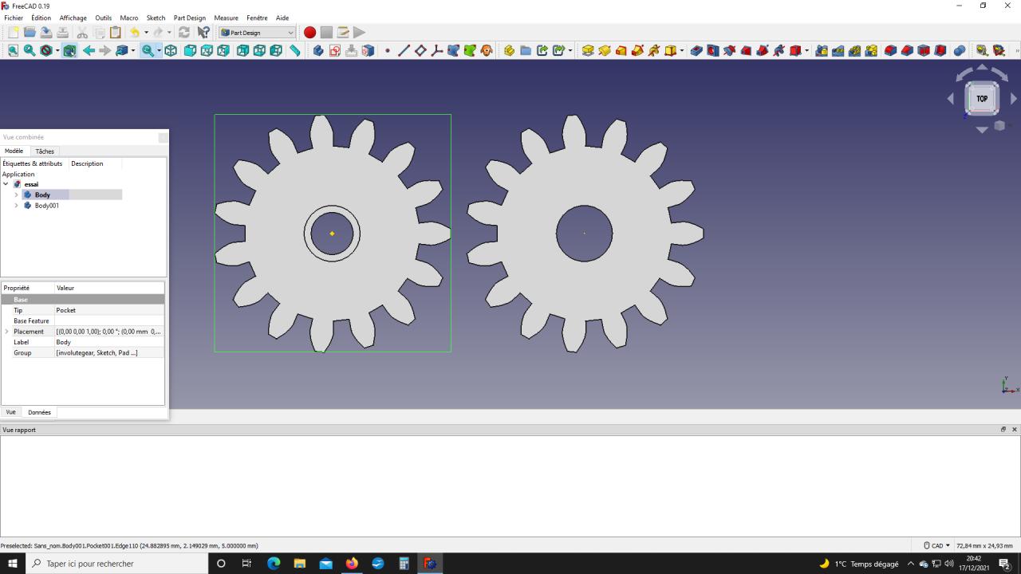This screenshot has height=574, width=1021.
Task: Click the Open file folder icon
Action: [30, 33]
